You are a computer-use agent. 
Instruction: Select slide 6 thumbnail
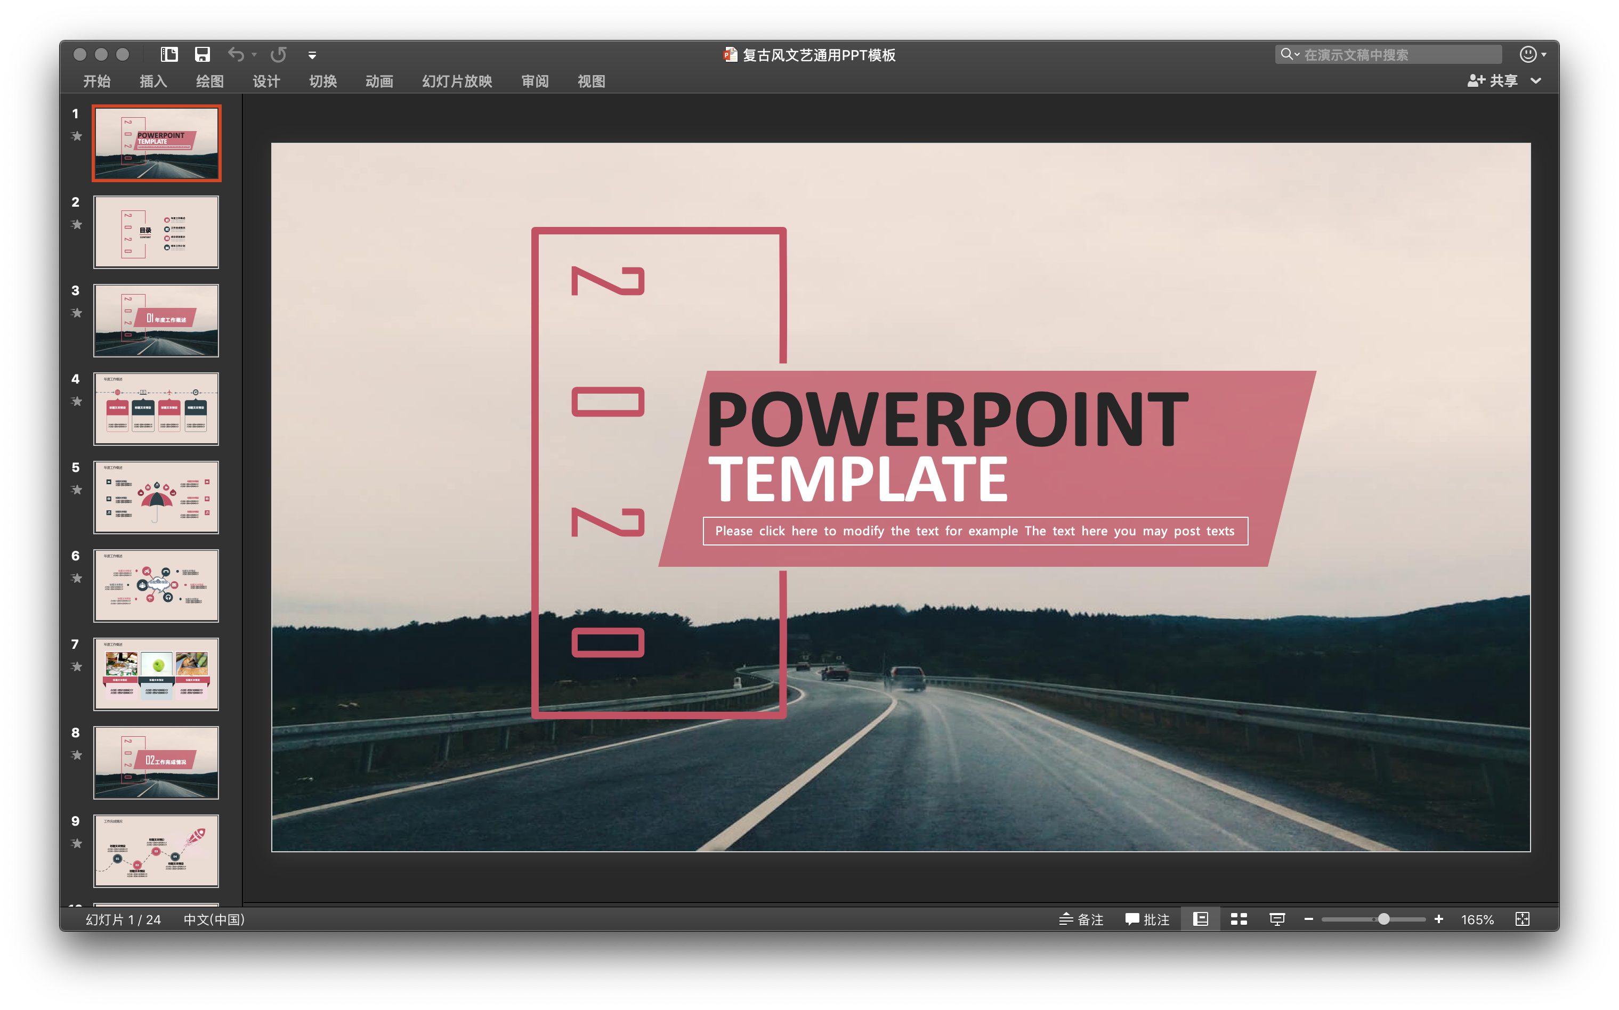(156, 586)
